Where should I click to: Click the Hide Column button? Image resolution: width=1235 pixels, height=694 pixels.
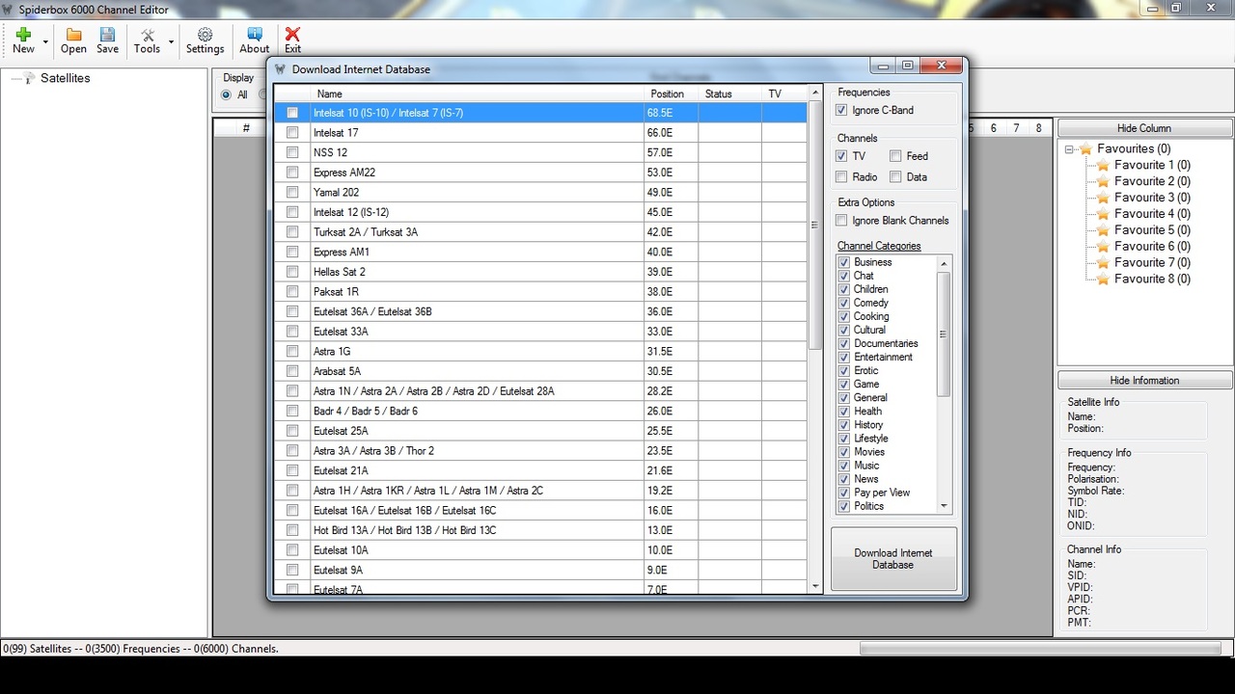1144,128
